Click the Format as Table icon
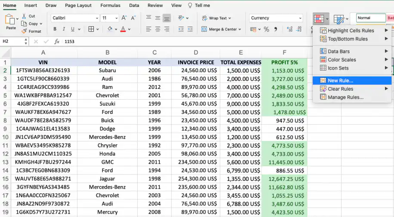394x217 pixels. coord(339,19)
